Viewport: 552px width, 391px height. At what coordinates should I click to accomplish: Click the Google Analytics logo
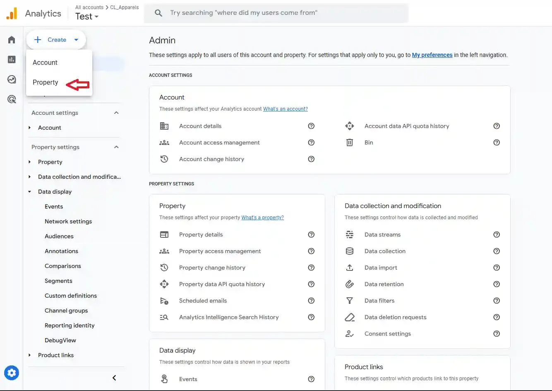pos(12,13)
